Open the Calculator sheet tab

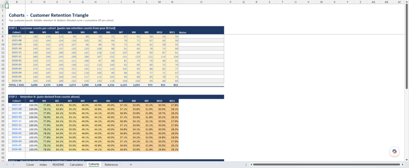(76, 165)
